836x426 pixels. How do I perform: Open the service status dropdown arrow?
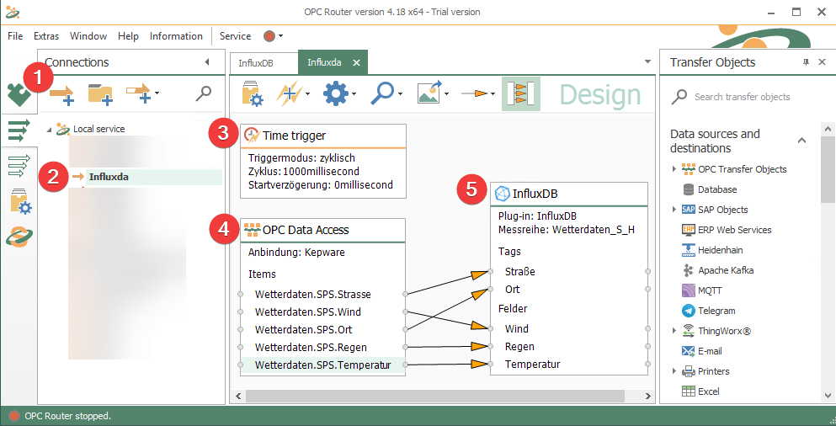[280, 36]
